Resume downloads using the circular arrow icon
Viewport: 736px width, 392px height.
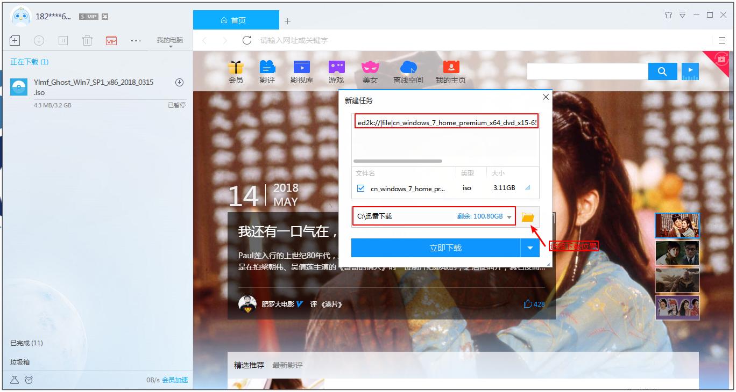pos(39,40)
